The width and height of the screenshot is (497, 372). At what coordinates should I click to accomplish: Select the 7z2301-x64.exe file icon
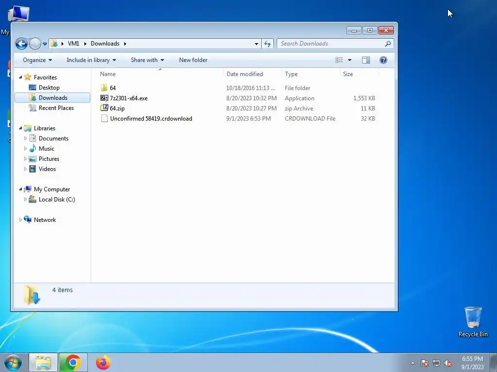[104, 98]
